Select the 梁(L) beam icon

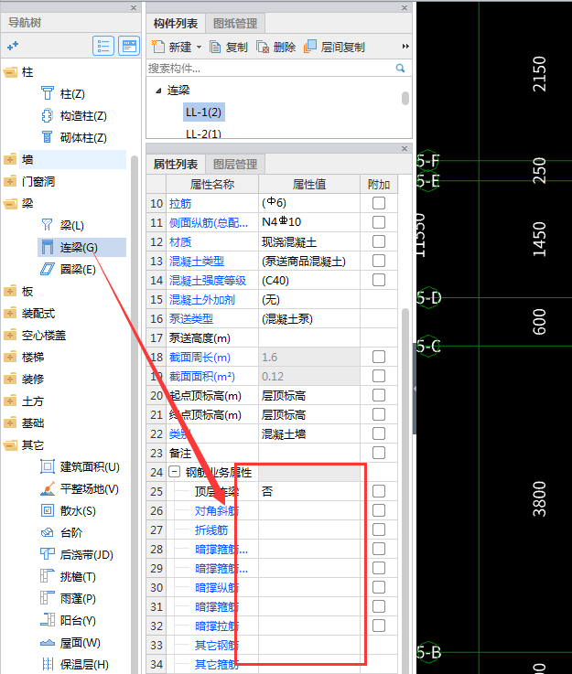pyautogui.click(x=48, y=225)
